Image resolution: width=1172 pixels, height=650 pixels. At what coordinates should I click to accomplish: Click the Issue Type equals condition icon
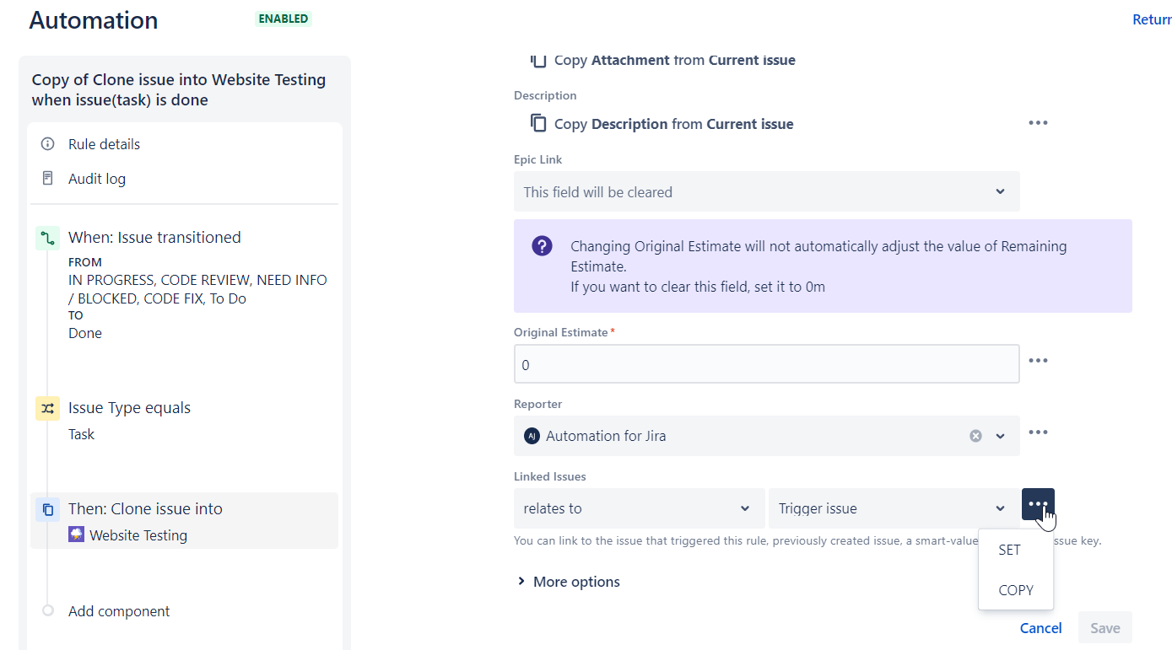point(47,408)
